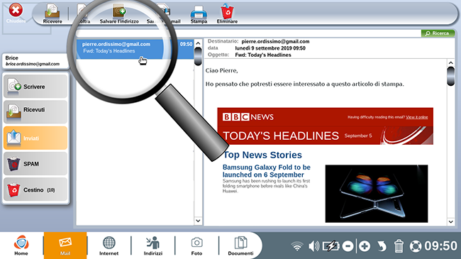The height and width of the screenshot is (259, 461).
Task: Toggle the speaker volume icon
Action: [x=313, y=246]
